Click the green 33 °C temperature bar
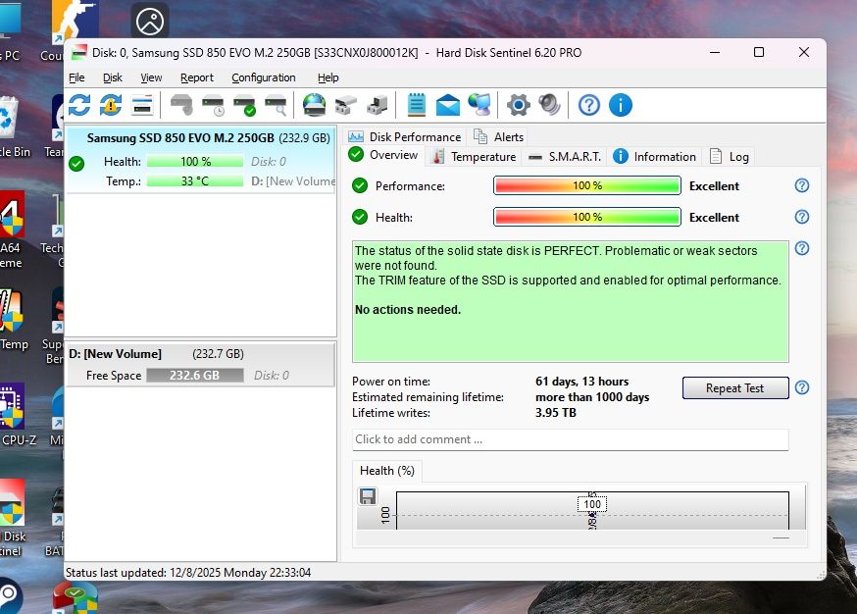The height and width of the screenshot is (614, 857). point(194,181)
